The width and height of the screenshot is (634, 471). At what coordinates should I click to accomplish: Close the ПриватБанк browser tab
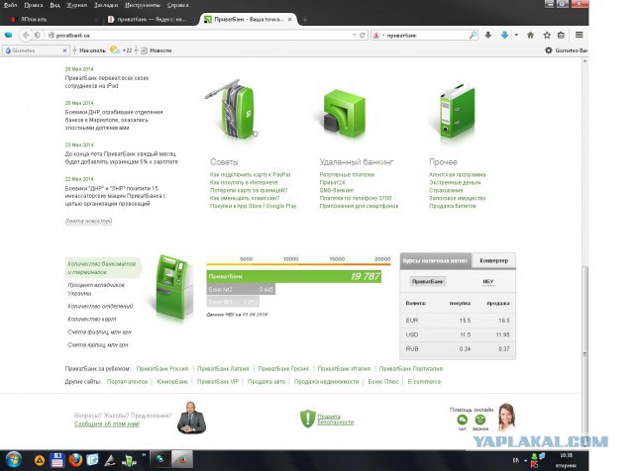point(289,20)
